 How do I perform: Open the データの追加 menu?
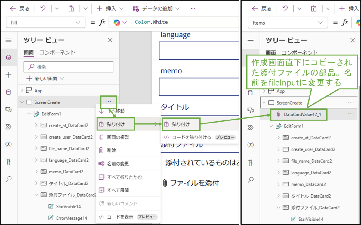[156, 9]
